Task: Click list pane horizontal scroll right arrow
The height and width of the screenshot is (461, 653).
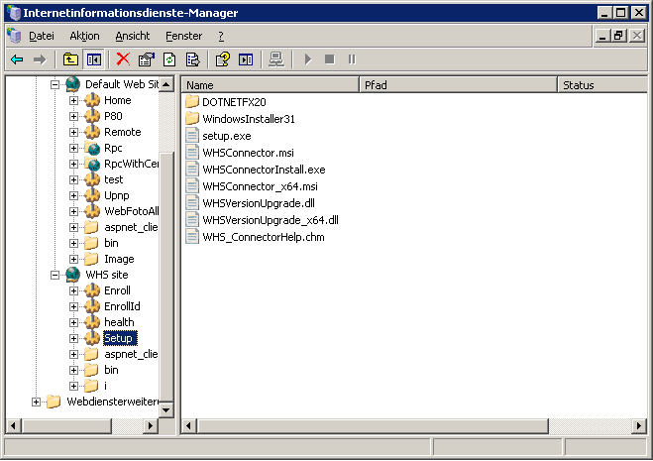Action: point(639,426)
